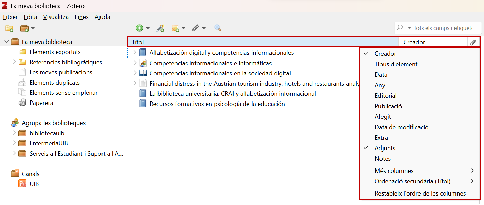
Task: Click the Elements duplicats icon
Action: pos(22,82)
